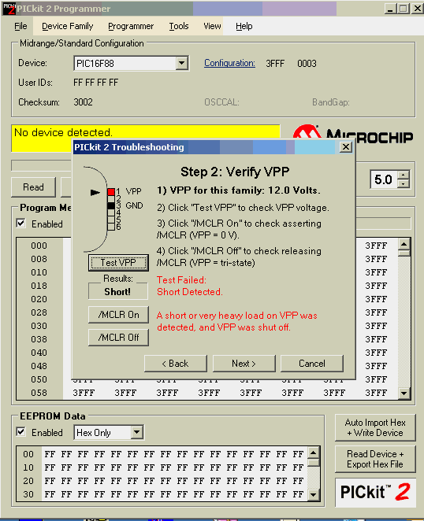Screen dimensions: 424x521
Task: Click EEPROM address row 30
Action: point(28,494)
